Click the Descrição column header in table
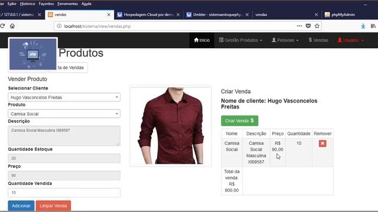The width and height of the screenshot is (378, 212). click(256, 134)
